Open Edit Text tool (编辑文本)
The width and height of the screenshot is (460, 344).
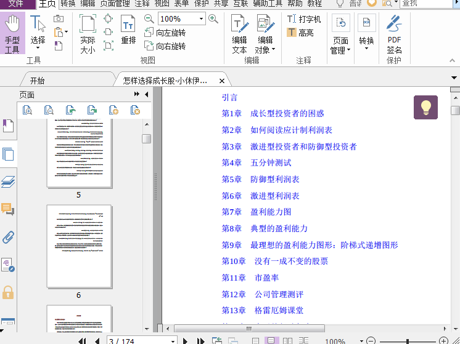pos(239,34)
